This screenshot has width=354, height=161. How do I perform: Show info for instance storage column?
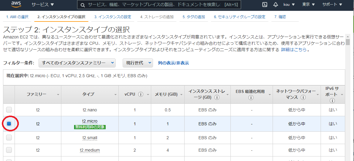coord(217,97)
